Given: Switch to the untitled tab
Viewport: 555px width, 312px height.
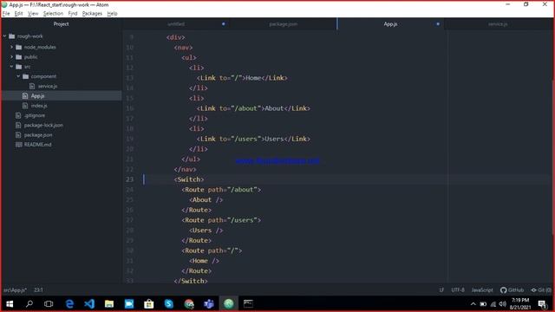Looking at the screenshot, I should [176, 24].
